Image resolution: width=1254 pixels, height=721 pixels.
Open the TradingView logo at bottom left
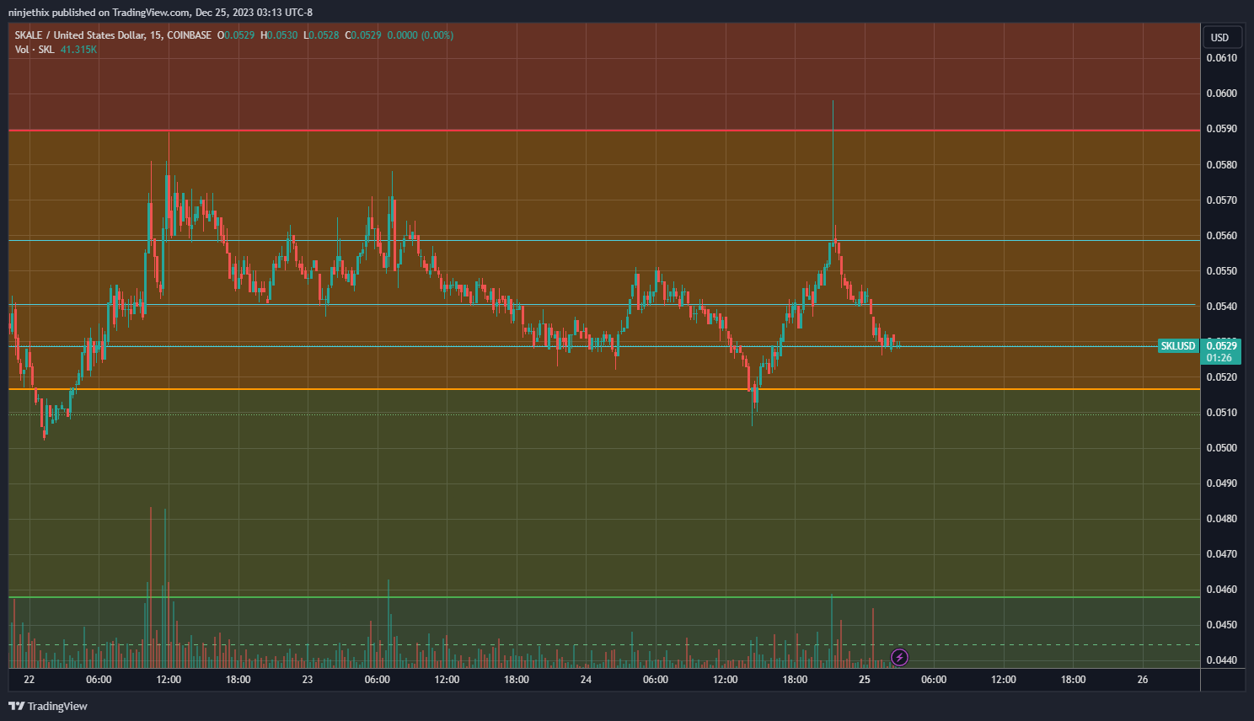click(x=48, y=706)
